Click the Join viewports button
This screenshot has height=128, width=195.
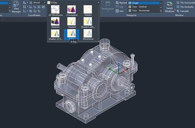[x=120, y=11]
